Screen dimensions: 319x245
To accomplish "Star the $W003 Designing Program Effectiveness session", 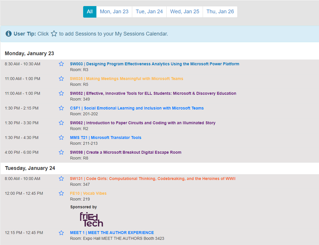I will point(61,64).
